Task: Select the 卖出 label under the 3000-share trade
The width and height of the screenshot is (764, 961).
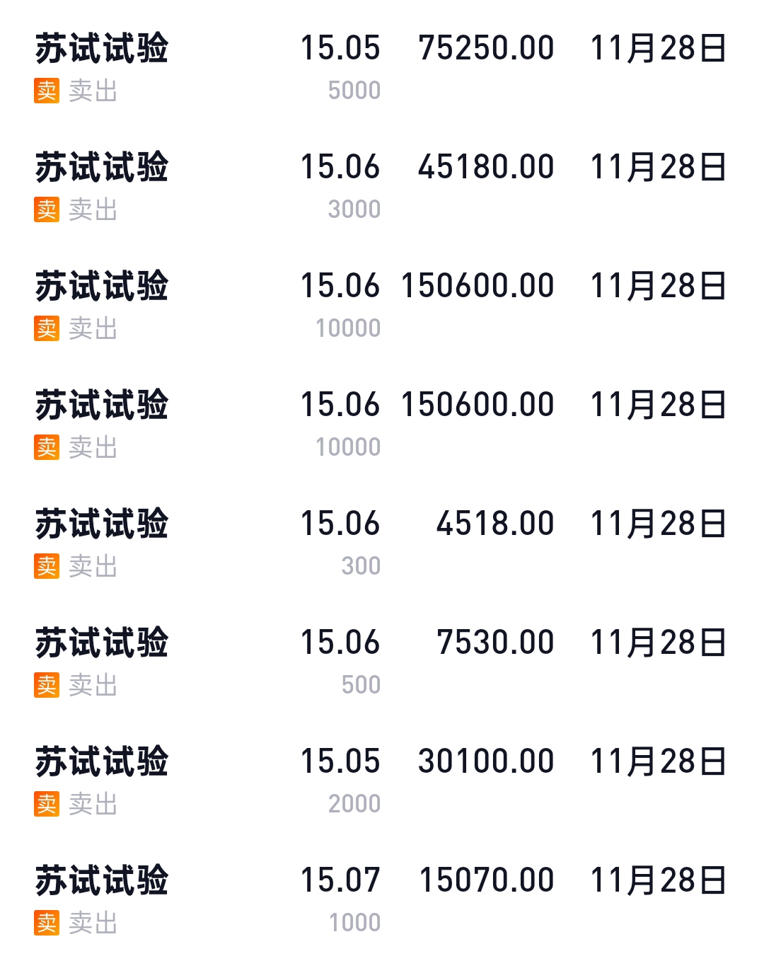Action: (x=93, y=210)
